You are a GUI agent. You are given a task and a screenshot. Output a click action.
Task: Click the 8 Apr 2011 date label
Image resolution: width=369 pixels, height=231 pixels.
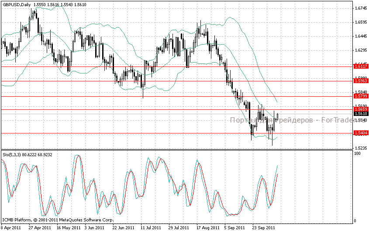(x=10, y=227)
